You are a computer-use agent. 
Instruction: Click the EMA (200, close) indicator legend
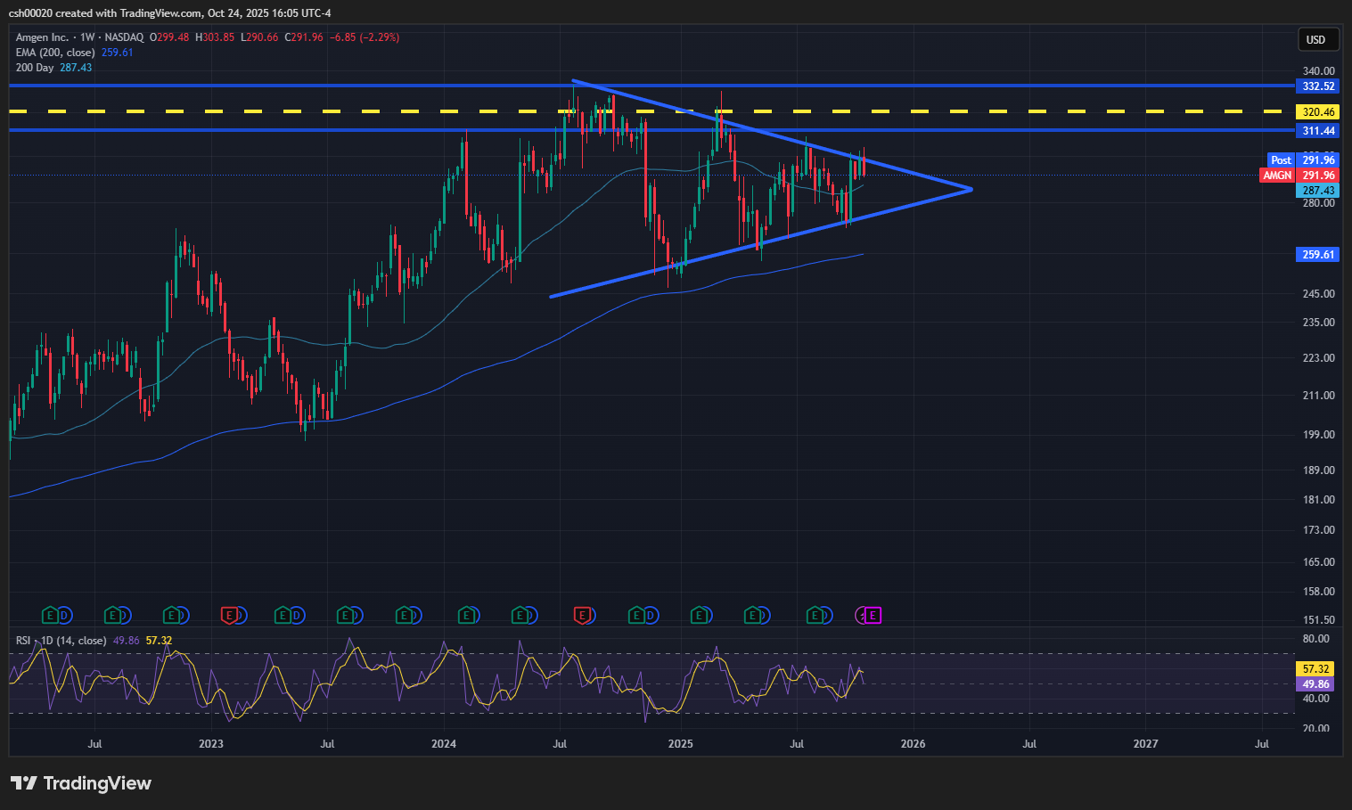tap(55, 53)
